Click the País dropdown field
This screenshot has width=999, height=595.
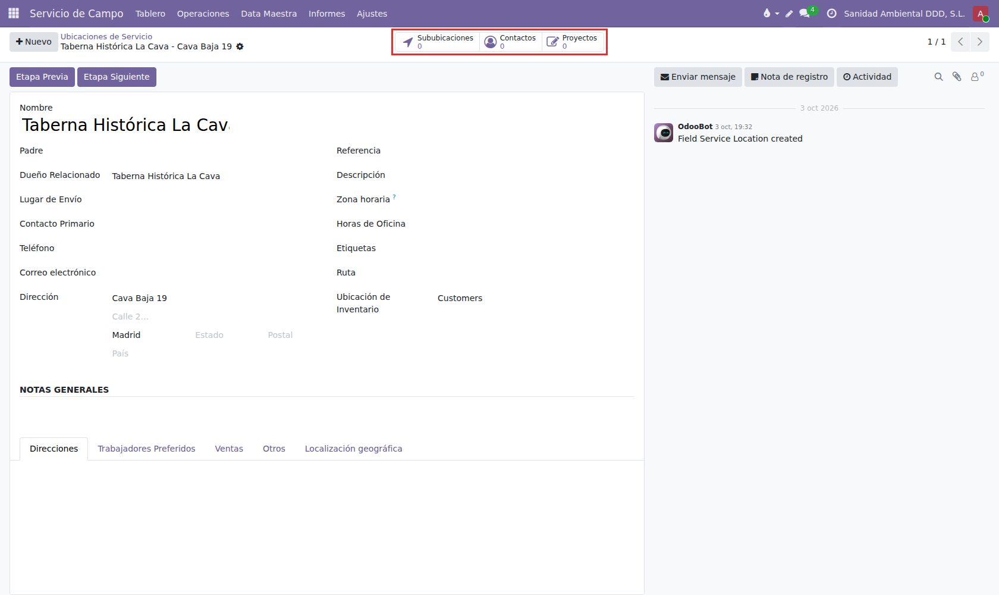point(214,353)
